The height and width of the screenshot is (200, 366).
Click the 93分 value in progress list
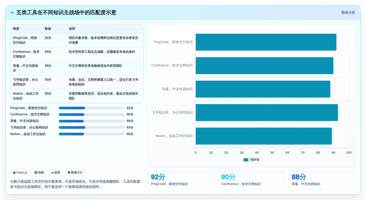tap(130, 127)
